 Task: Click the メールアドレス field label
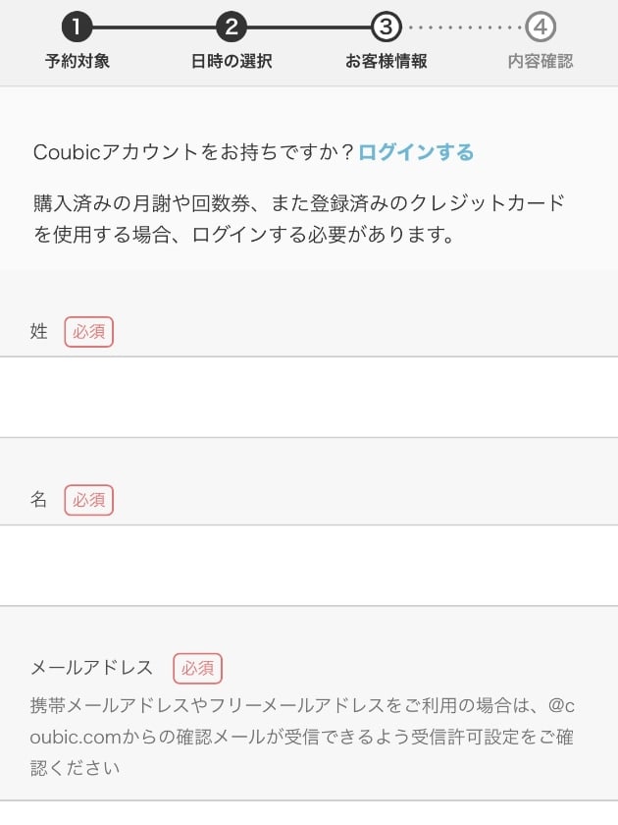tap(92, 668)
